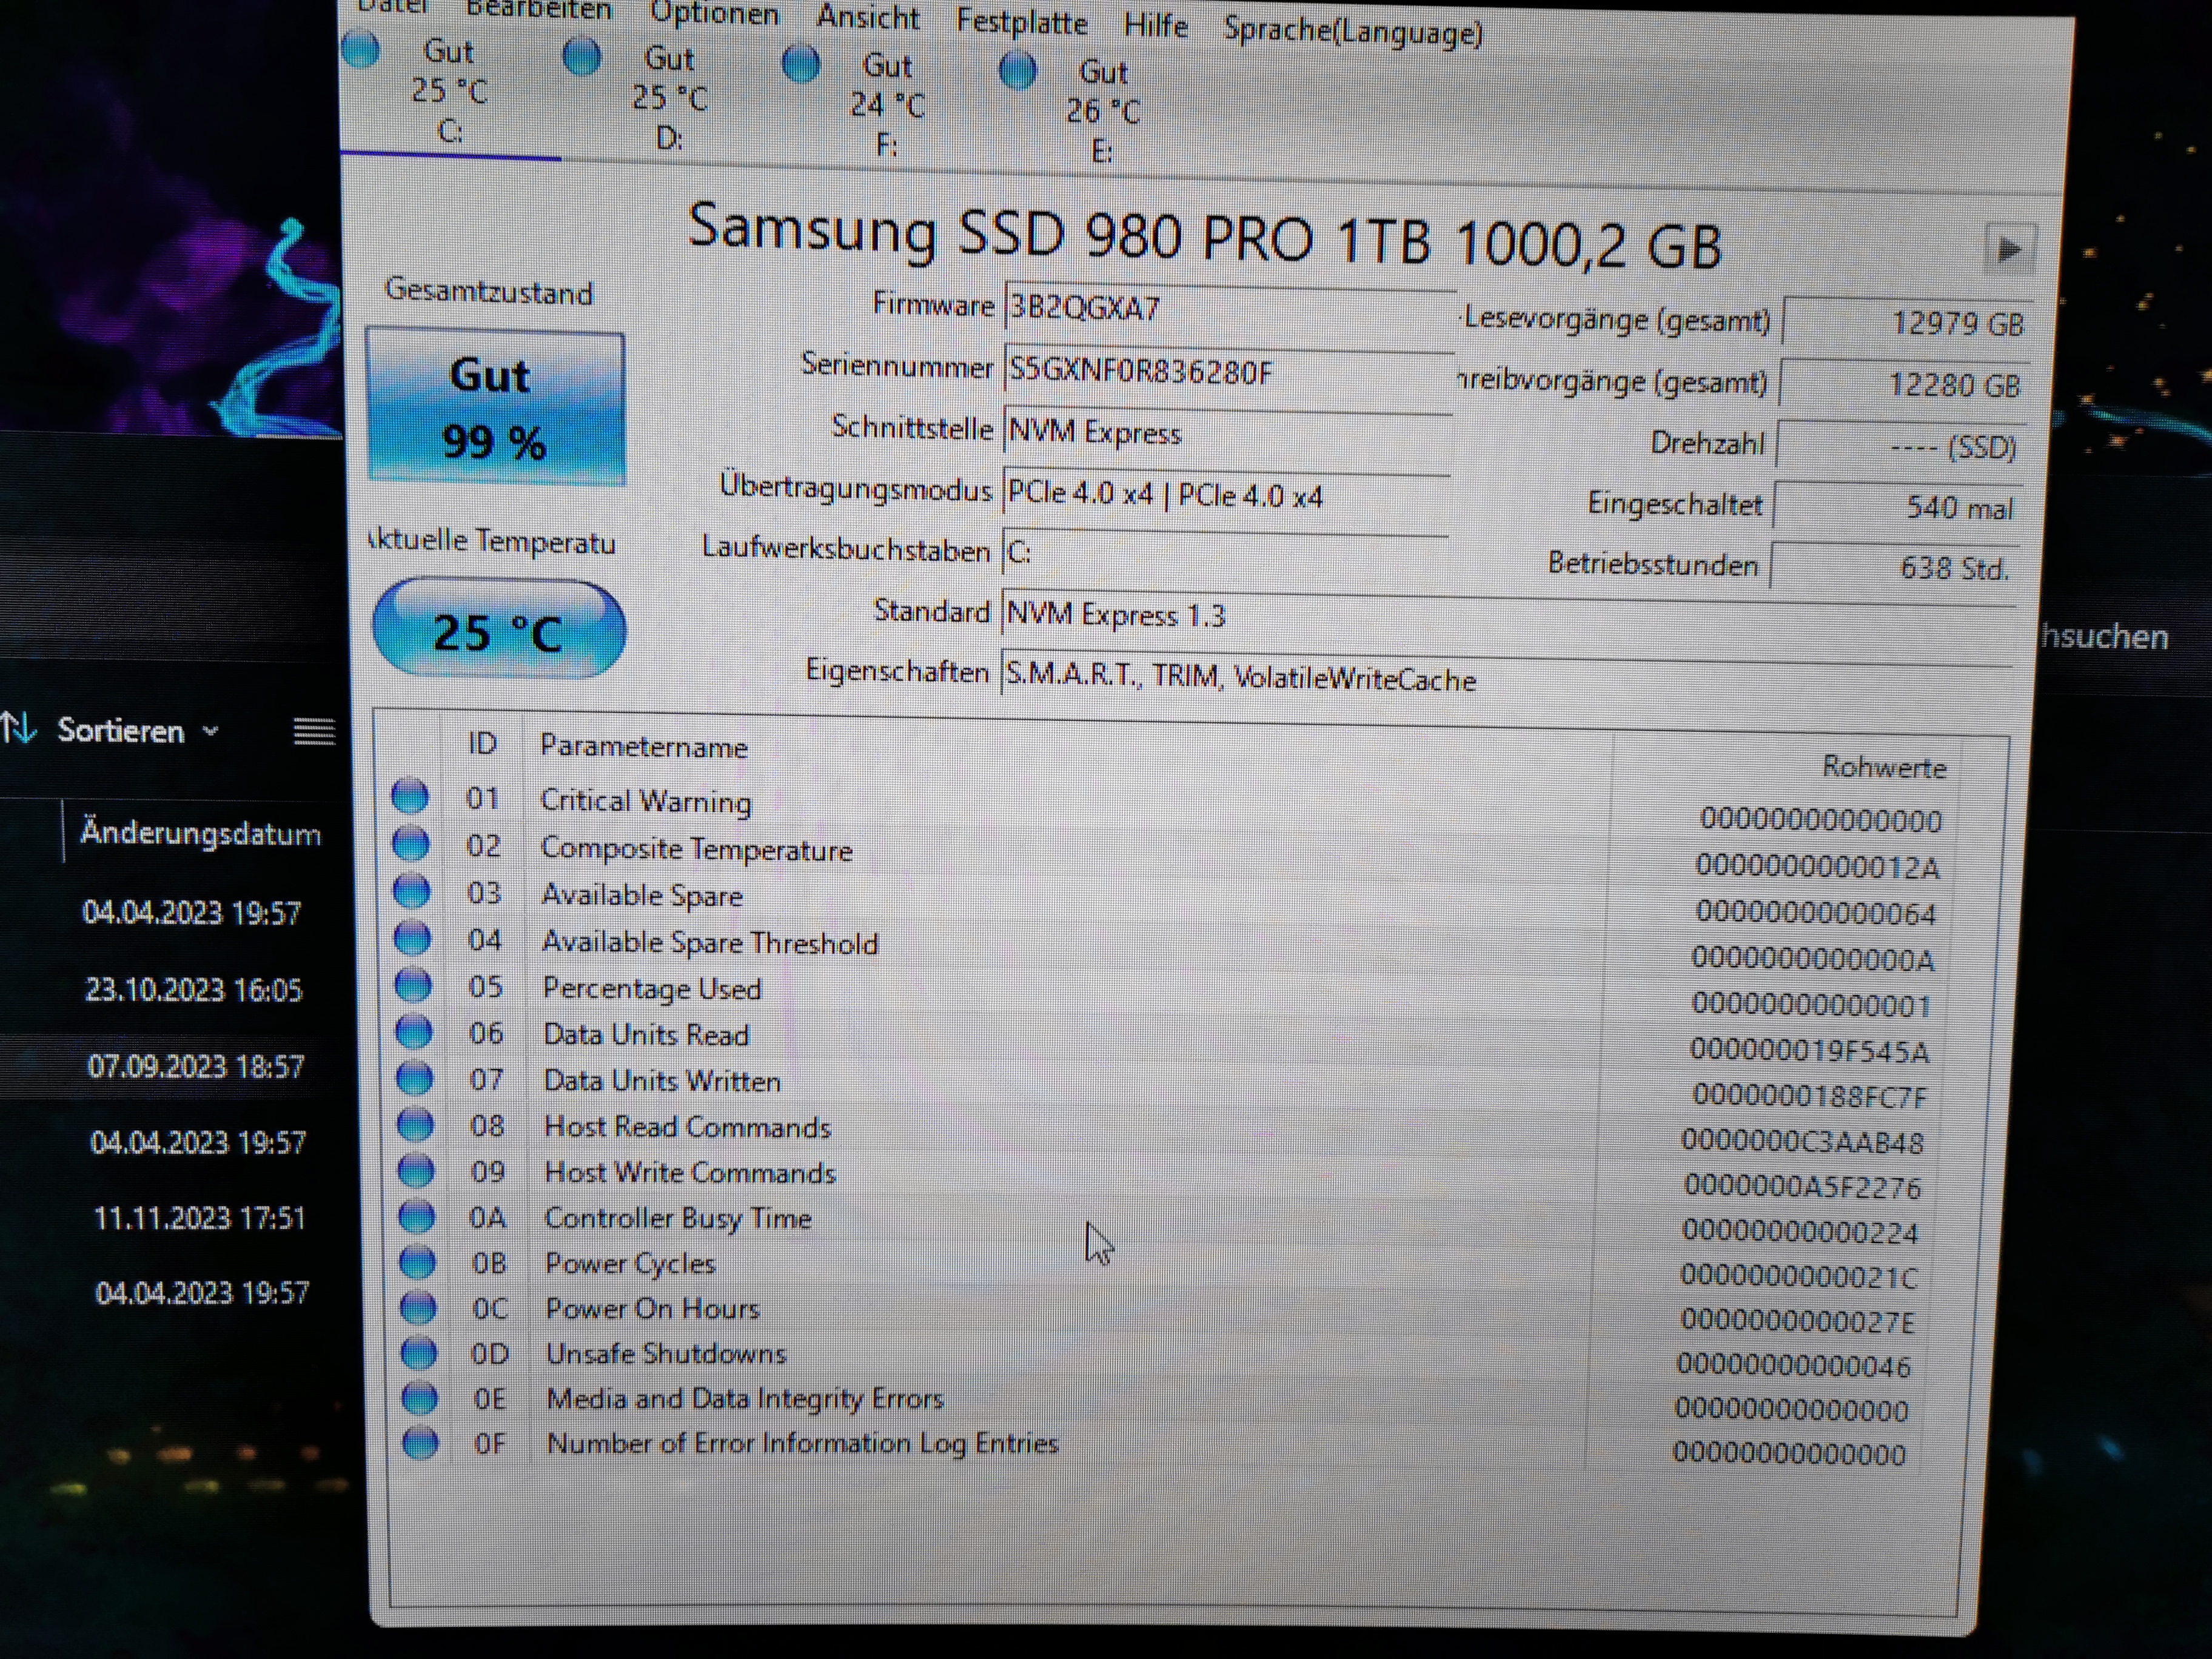Click the Parametername column header
2212x1659 pixels.
point(644,747)
